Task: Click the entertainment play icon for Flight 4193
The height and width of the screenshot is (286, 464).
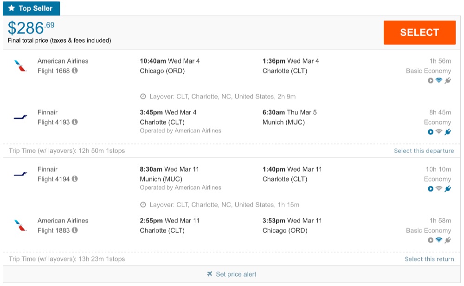Action: click(x=431, y=132)
